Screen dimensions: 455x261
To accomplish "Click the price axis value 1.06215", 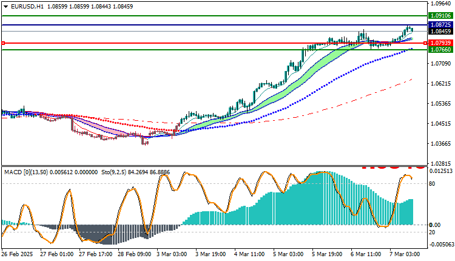I will tap(441, 84).
